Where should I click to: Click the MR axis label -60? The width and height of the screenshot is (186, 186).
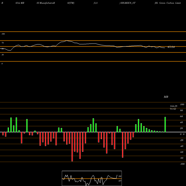pos(182,152)
